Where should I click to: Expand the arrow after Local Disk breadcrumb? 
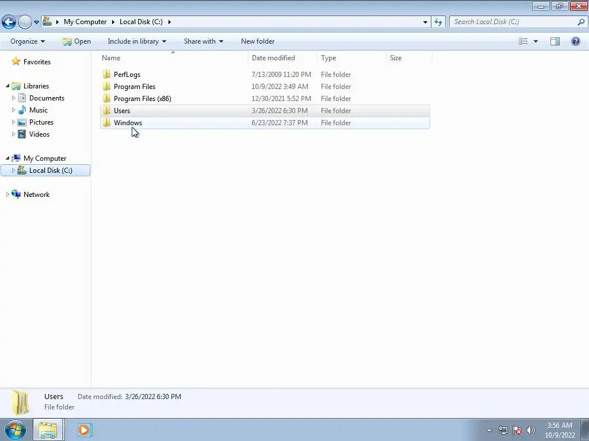(170, 22)
